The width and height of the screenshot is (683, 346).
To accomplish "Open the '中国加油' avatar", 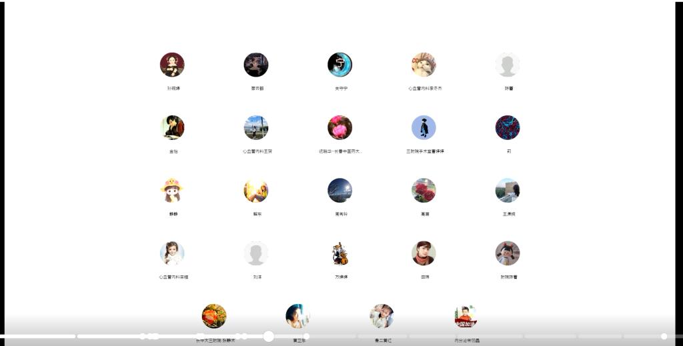I will [466, 316].
